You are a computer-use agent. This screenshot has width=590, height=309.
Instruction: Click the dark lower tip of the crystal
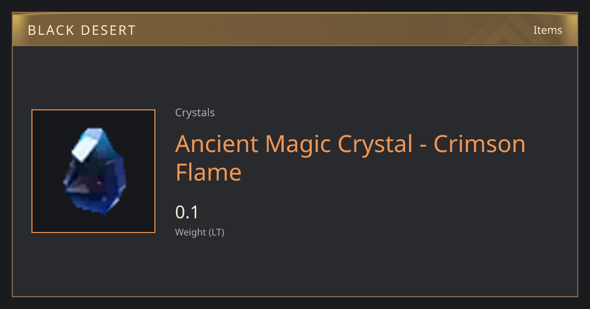click(101, 207)
